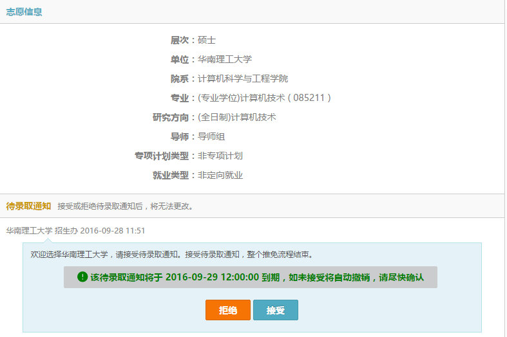The image size is (507, 337).
Task: Click the 单位 value 华南理工大学
Action: click(225, 59)
